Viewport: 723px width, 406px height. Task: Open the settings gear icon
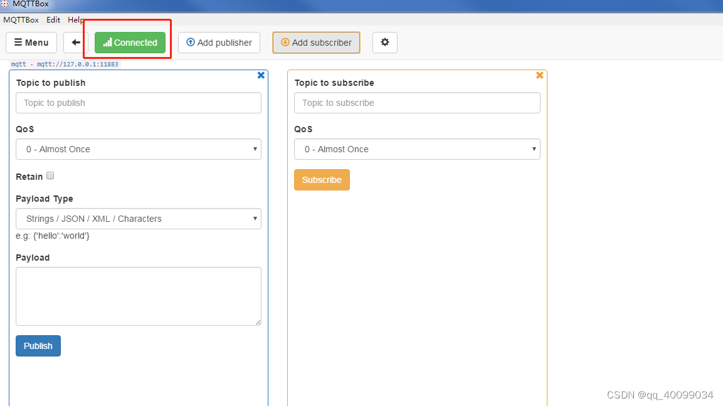[385, 43]
